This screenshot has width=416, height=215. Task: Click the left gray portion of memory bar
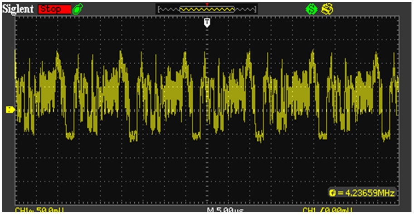coord(168,9)
